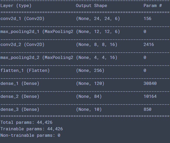
Task: Click the param value 0 of flatten_1
Action: pyautogui.click(x=145, y=71)
